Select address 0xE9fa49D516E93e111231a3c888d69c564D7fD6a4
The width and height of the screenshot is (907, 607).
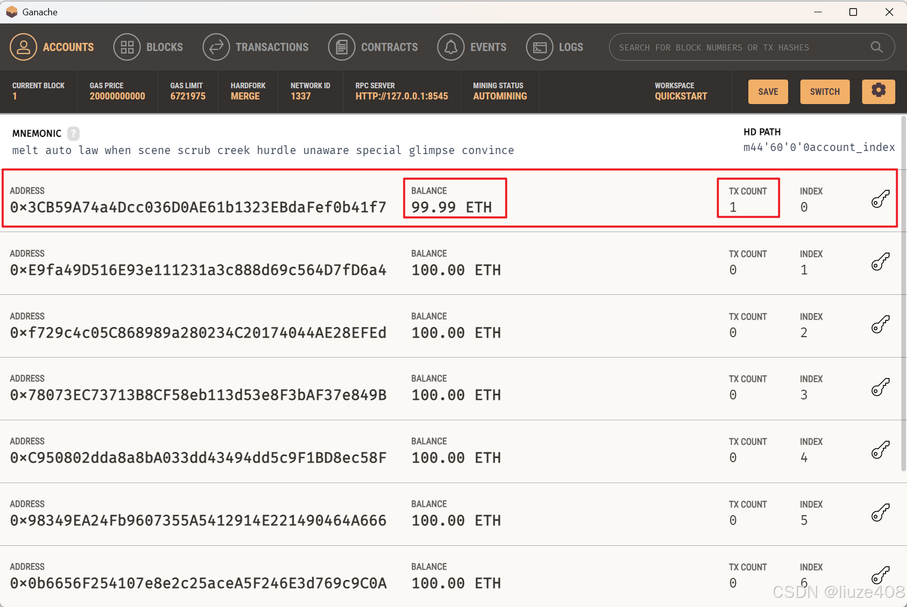coord(198,270)
